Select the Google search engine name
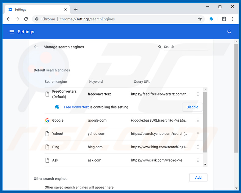 (x=58, y=120)
